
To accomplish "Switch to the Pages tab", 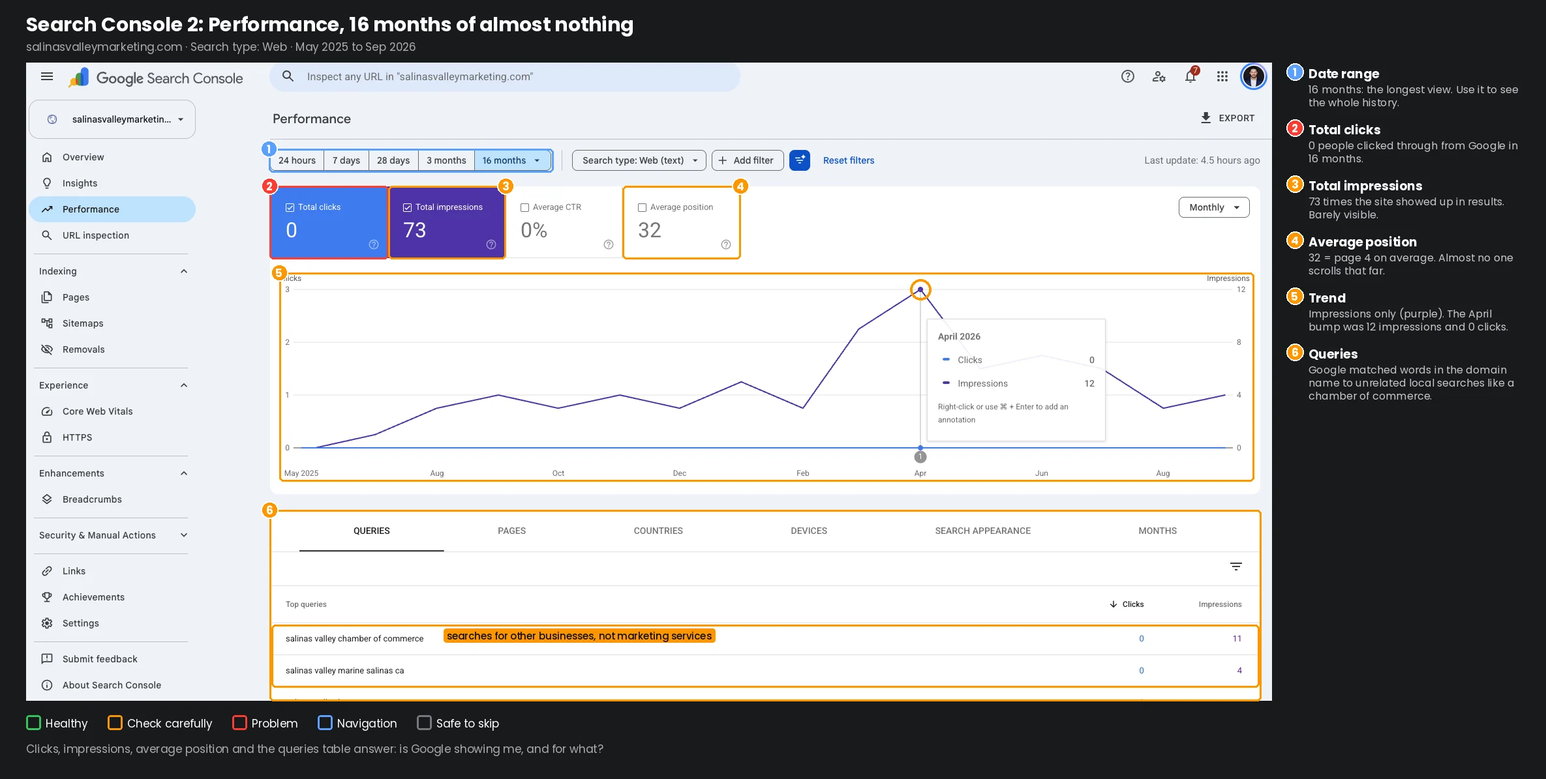I will [x=512, y=531].
